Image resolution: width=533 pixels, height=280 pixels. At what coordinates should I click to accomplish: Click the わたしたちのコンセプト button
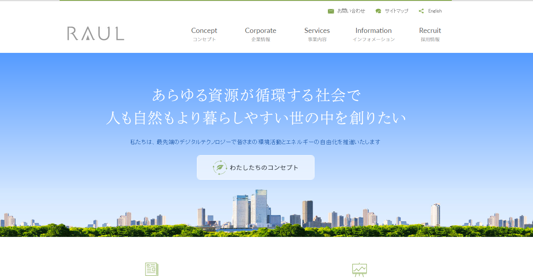256,168
